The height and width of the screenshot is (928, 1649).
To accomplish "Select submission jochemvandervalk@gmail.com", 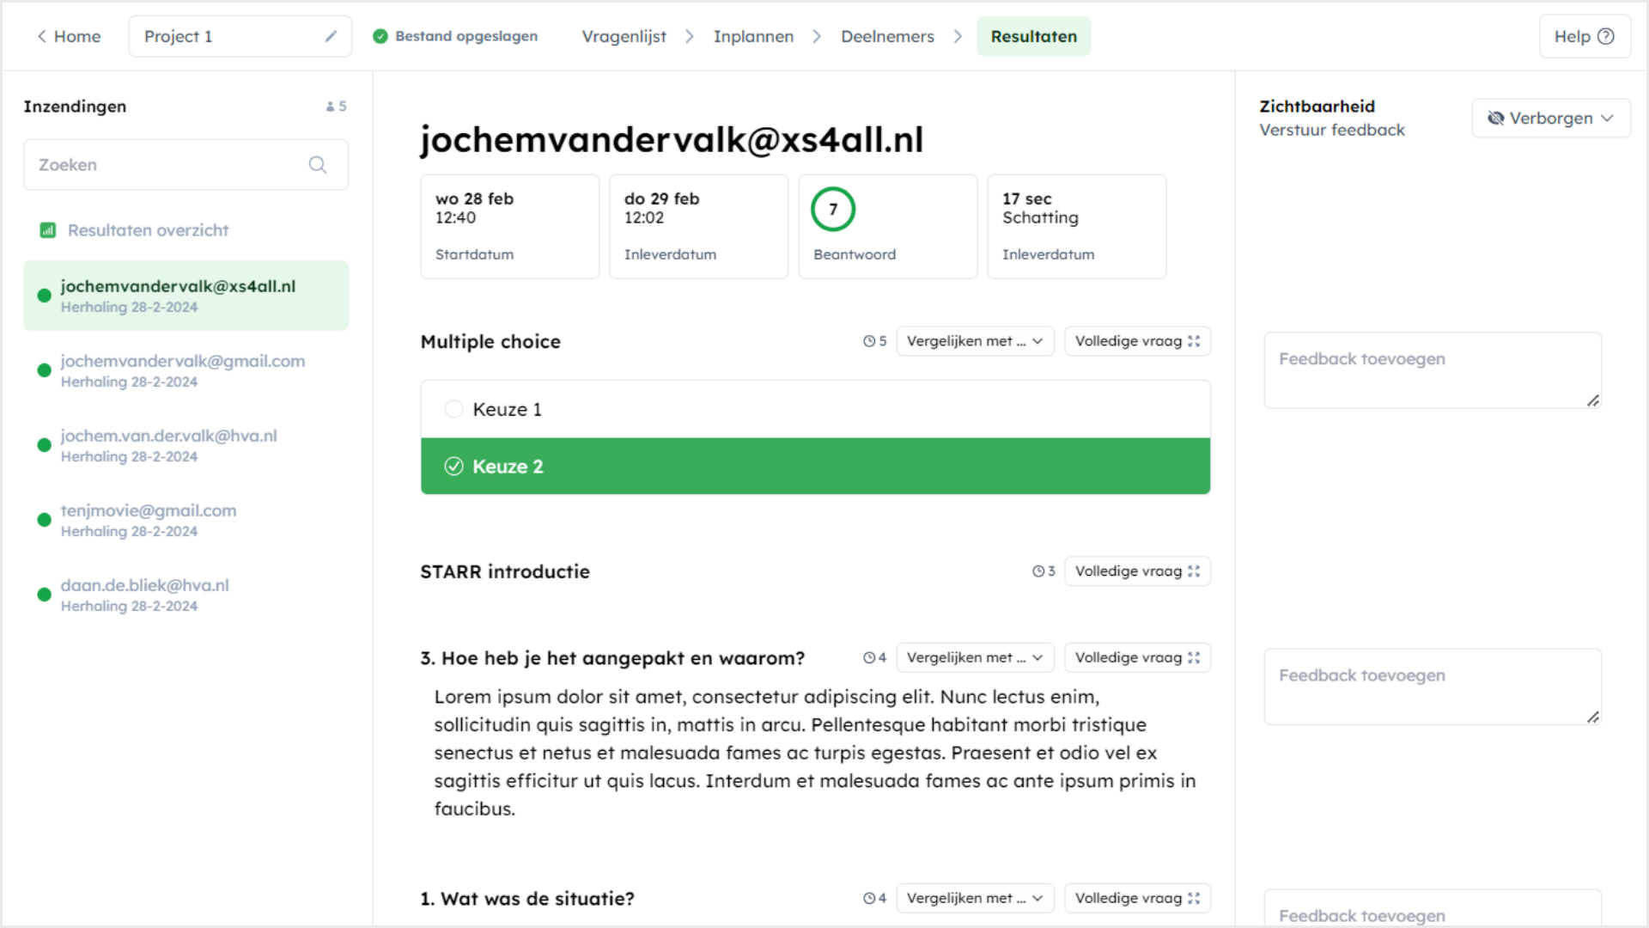I will 186,370.
